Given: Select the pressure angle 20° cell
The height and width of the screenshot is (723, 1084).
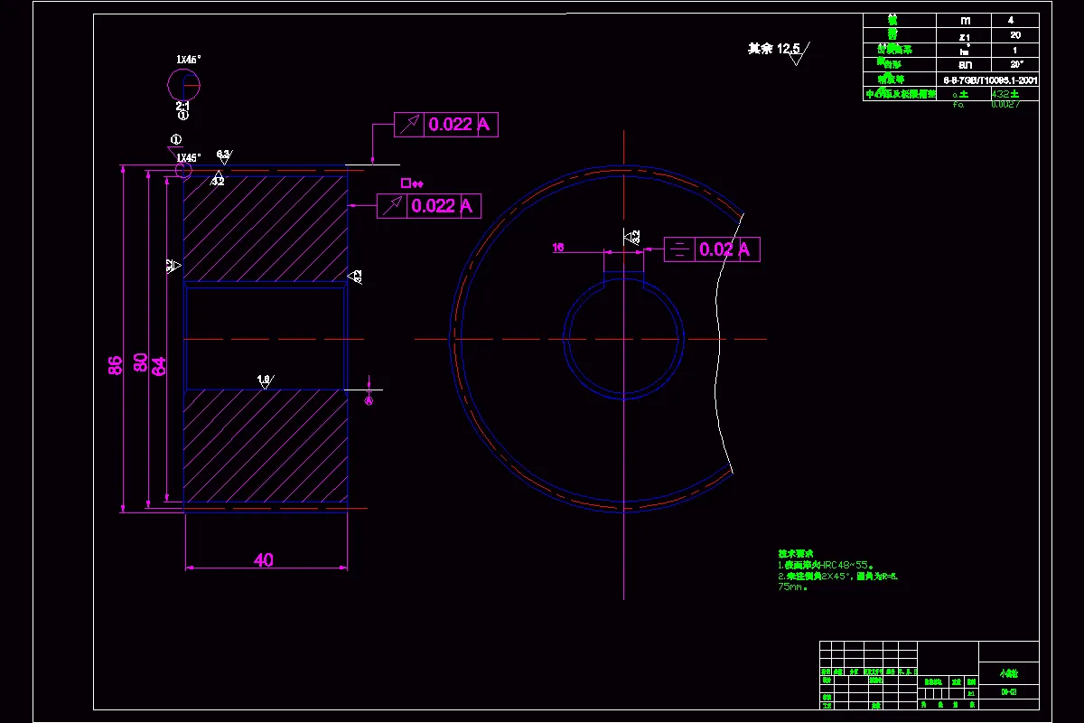Looking at the screenshot, I should pos(1015,64).
